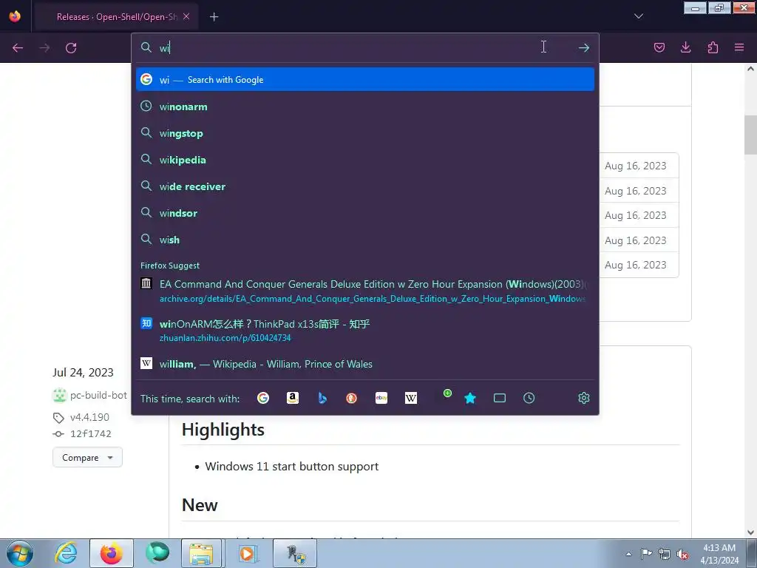Select the Releases Open-Shell tab

tap(116, 17)
